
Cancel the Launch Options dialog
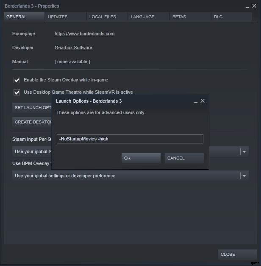(184, 158)
